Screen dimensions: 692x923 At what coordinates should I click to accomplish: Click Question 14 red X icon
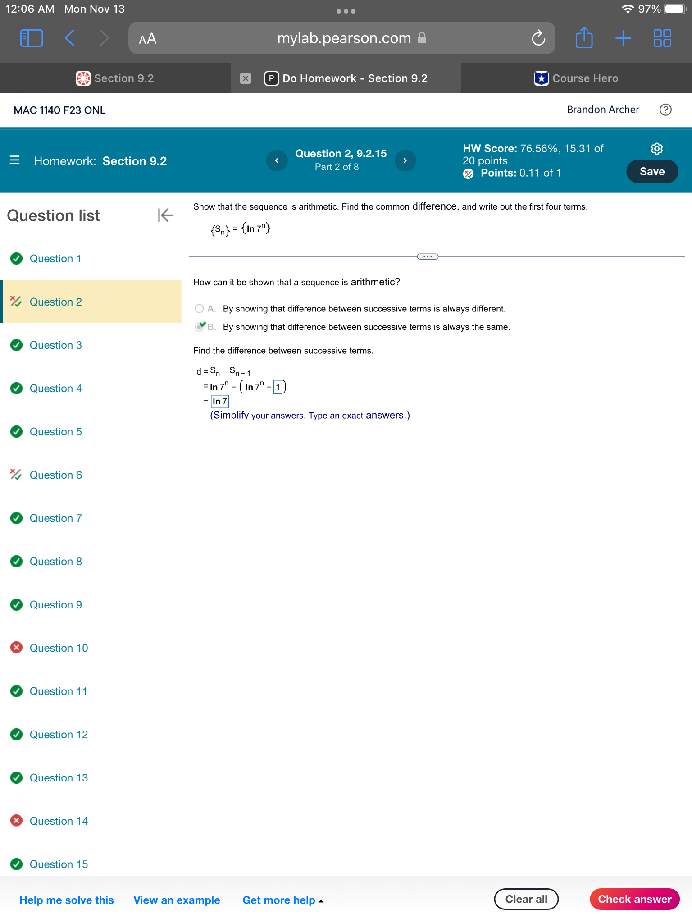tap(17, 820)
